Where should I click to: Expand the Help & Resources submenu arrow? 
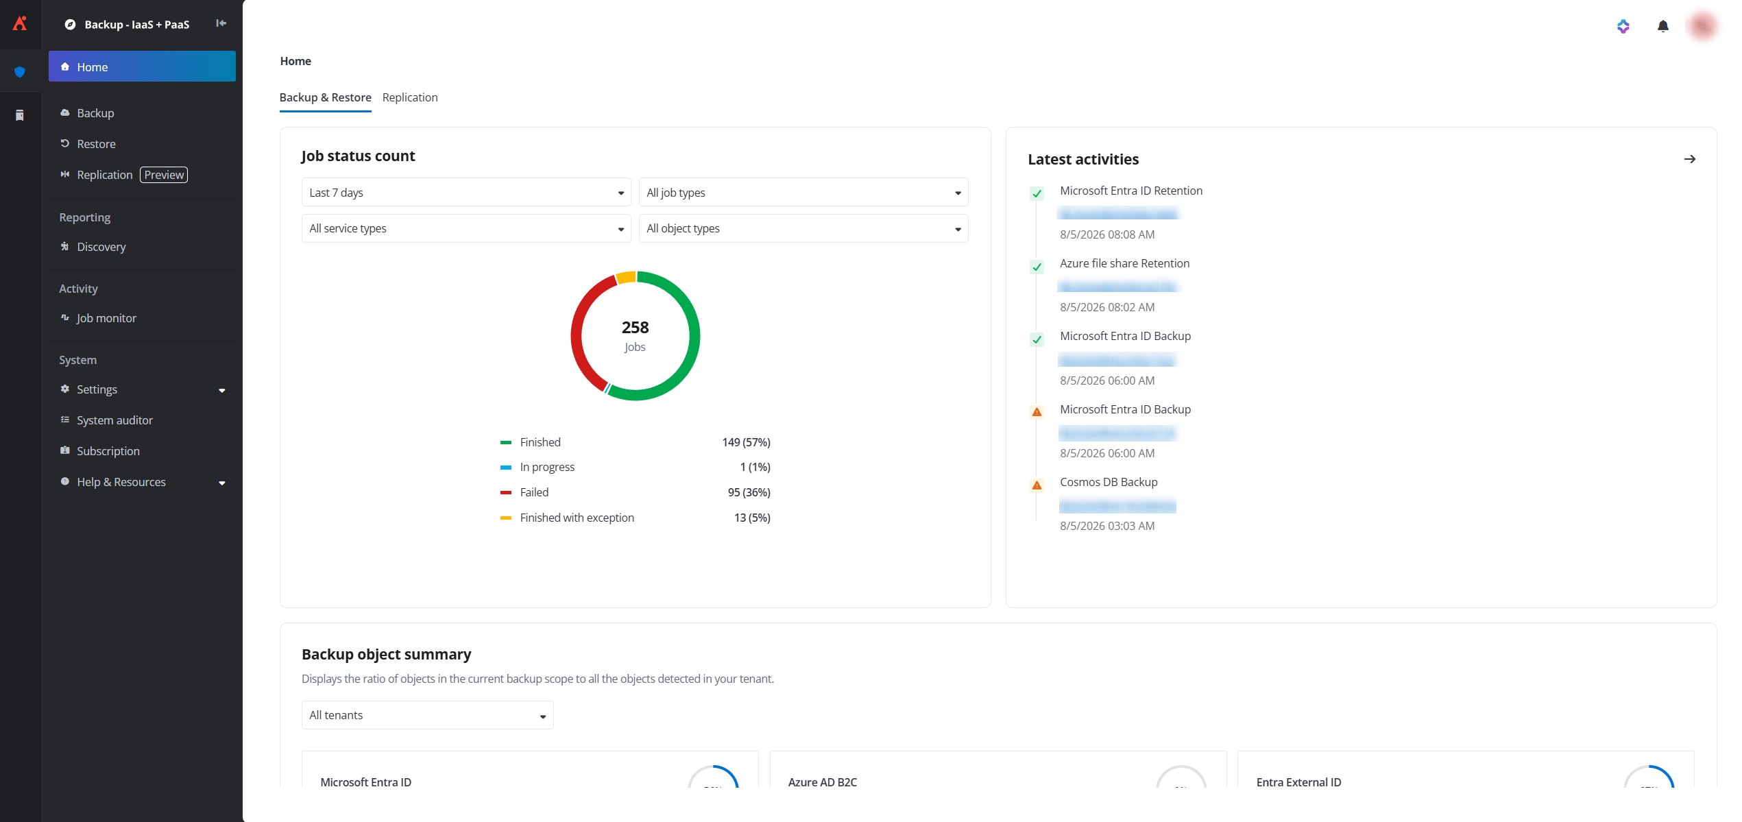[221, 483]
